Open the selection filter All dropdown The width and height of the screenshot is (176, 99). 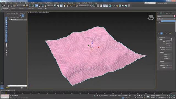20,5
